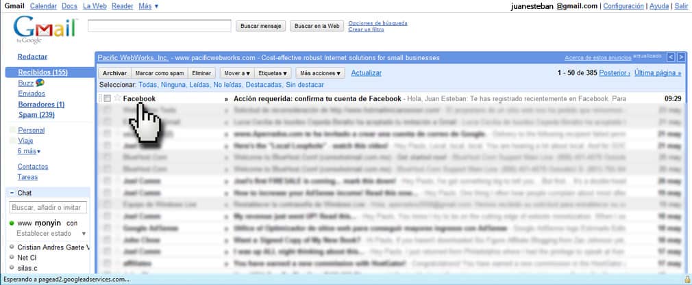Click drag handle of Facebook email row

tap(100, 98)
